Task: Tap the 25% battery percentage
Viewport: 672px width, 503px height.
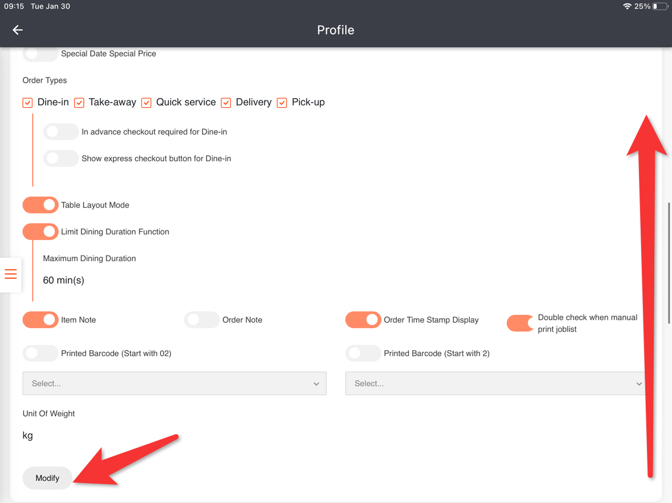Action: (x=642, y=6)
